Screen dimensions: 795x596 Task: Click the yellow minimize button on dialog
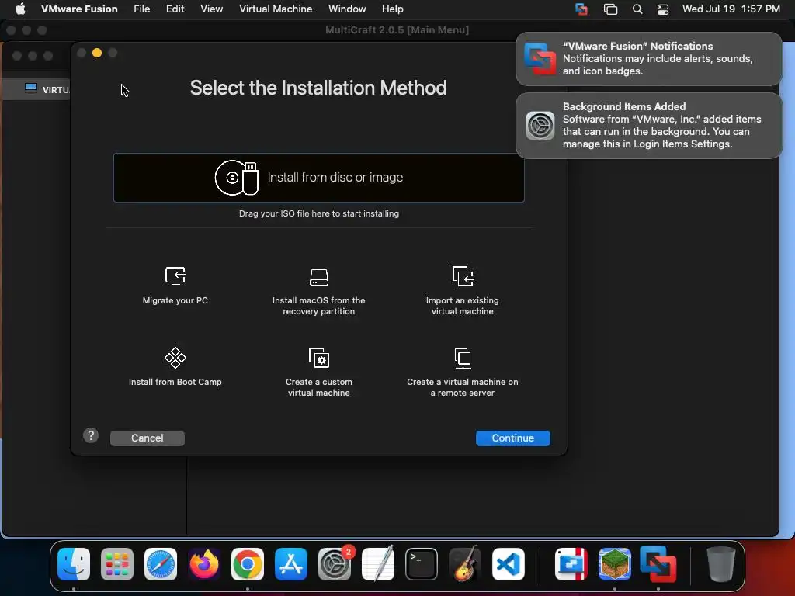97,53
